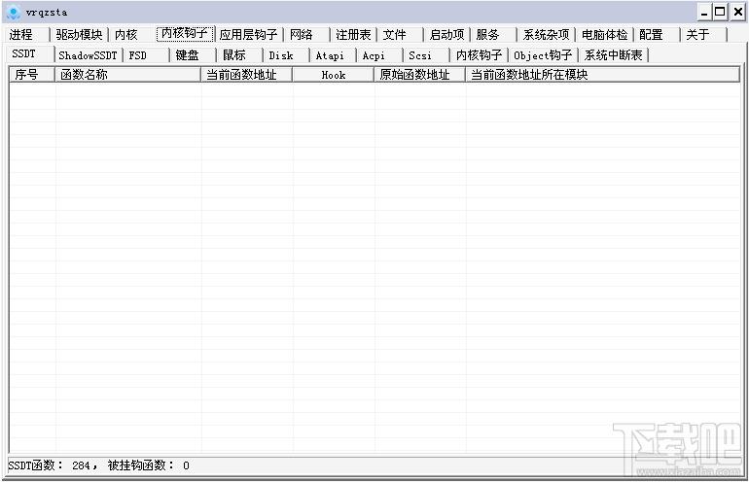Open the Acpi sub-tab
This screenshot has height=482, width=749.
click(380, 55)
